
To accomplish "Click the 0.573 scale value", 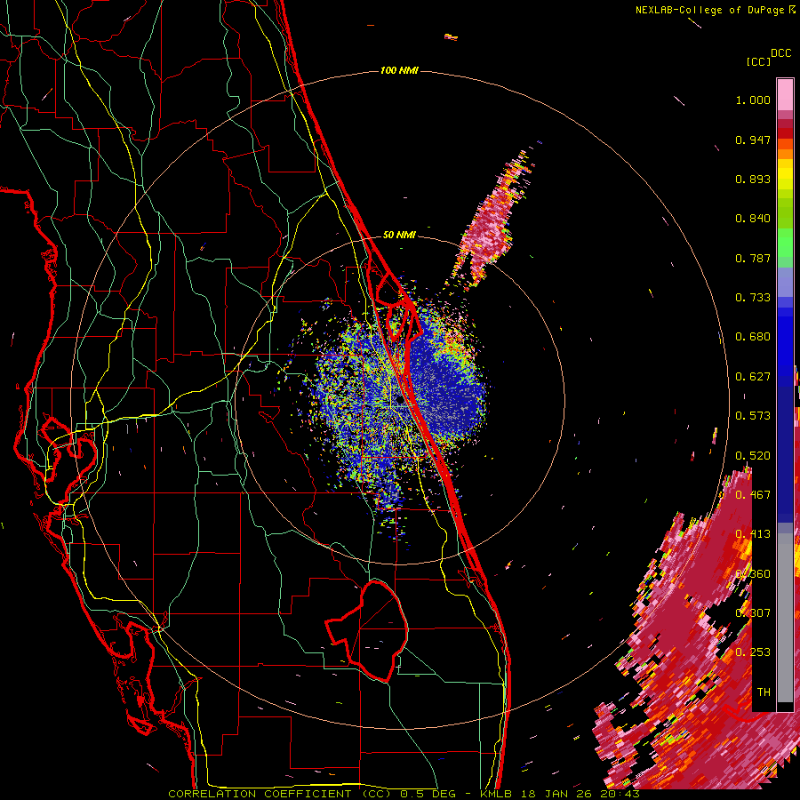I will (x=753, y=416).
